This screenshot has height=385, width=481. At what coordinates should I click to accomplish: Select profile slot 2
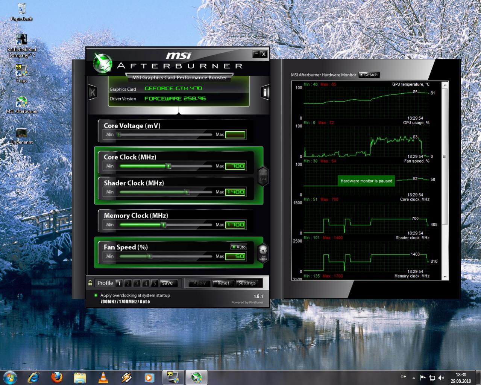pyautogui.click(x=128, y=283)
